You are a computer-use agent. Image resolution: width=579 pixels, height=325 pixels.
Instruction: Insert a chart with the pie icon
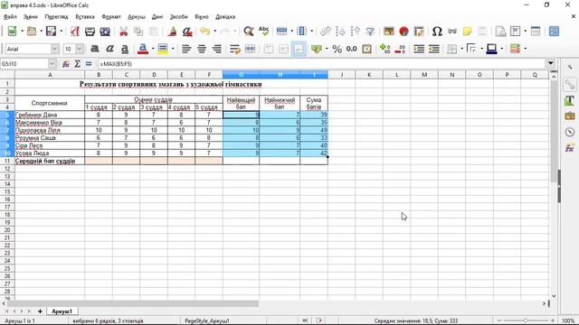[x=403, y=32]
